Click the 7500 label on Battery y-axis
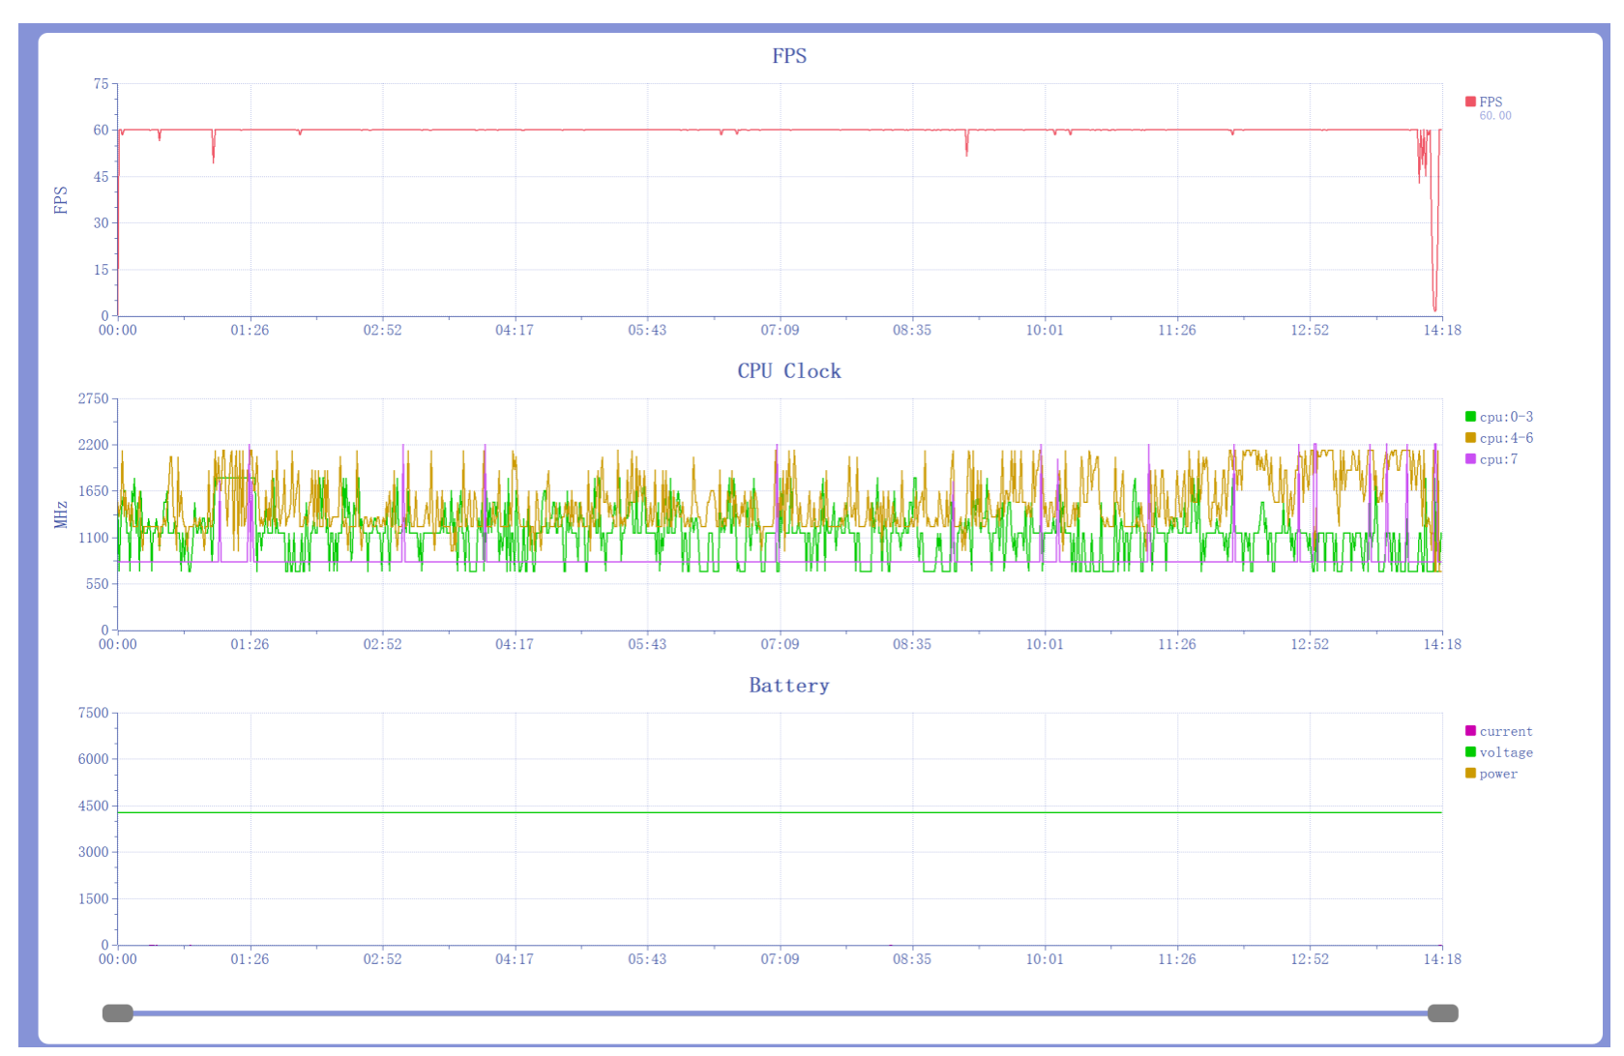 pyautogui.click(x=94, y=714)
